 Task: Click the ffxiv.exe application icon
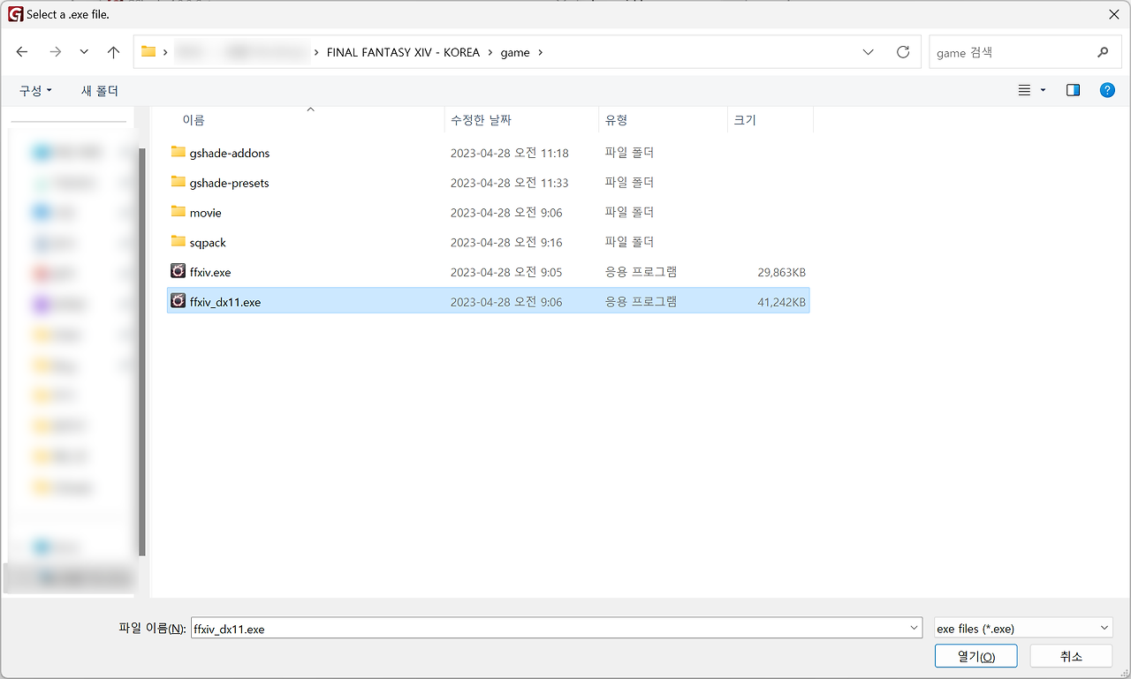coord(177,272)
